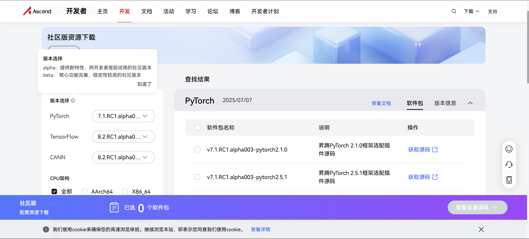The height and width of the screenshot is (239, 529).
Task: Open the PyTorch version dropdown
Action: click(123, 116)
